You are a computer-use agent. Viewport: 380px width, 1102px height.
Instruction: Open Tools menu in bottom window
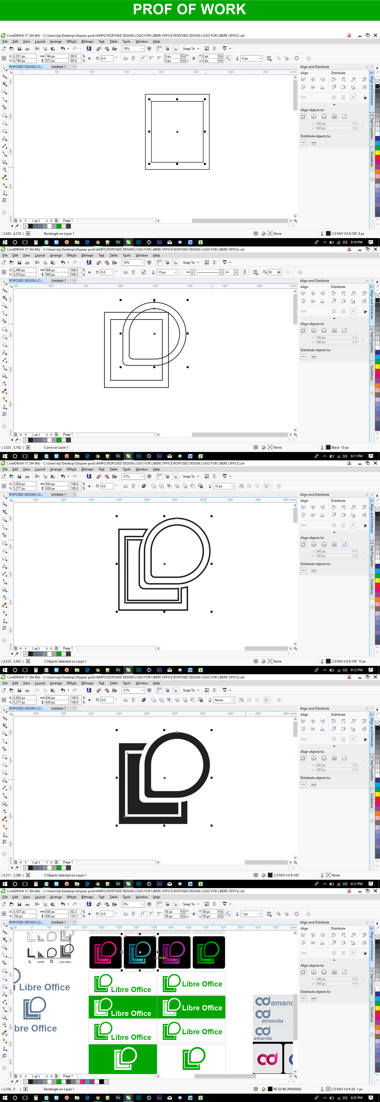tap(127, 897)
